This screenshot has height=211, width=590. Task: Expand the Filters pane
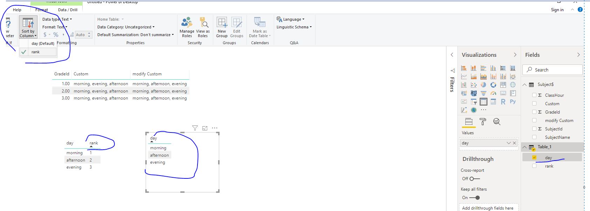tap(452, 55)
